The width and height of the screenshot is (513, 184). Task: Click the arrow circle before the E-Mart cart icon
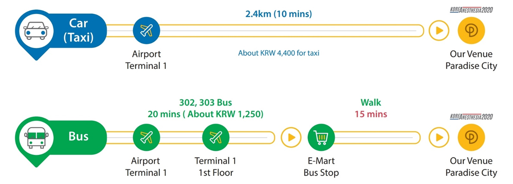click(291, 137)
